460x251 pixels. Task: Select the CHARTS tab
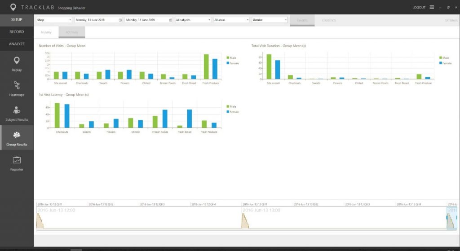[x=302, y=20]
